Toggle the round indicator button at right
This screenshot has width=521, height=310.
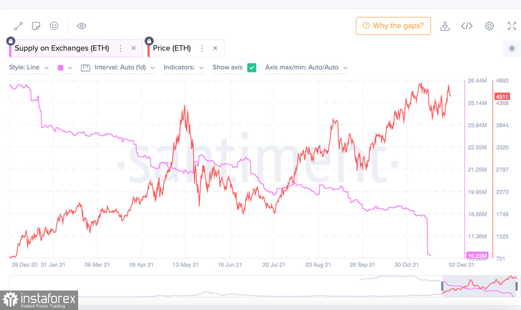tap(512, 48)
